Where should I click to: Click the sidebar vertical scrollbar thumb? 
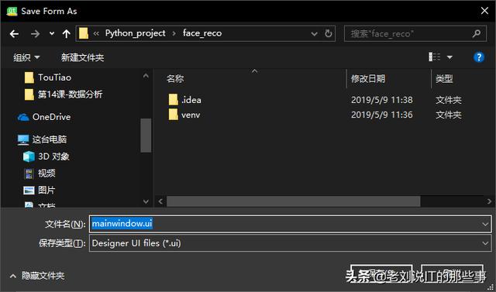[x=146, y=136]
